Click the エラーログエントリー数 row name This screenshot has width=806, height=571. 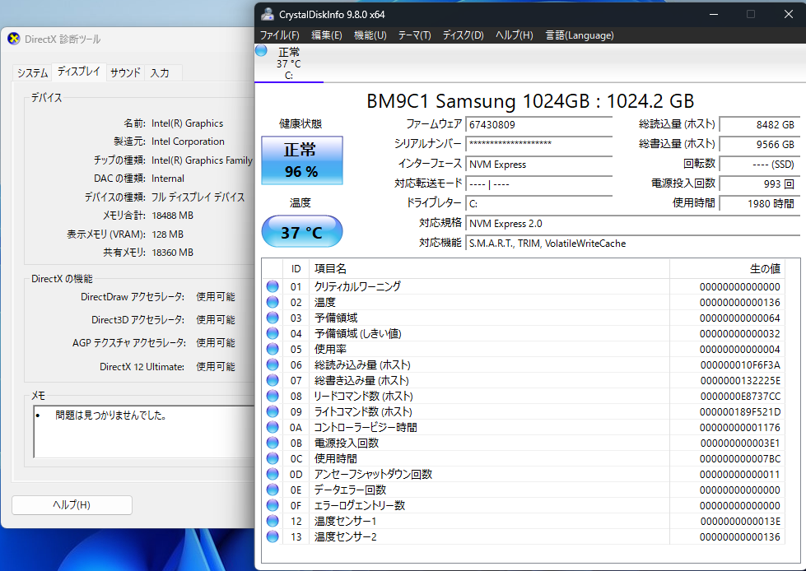(360, 505)
